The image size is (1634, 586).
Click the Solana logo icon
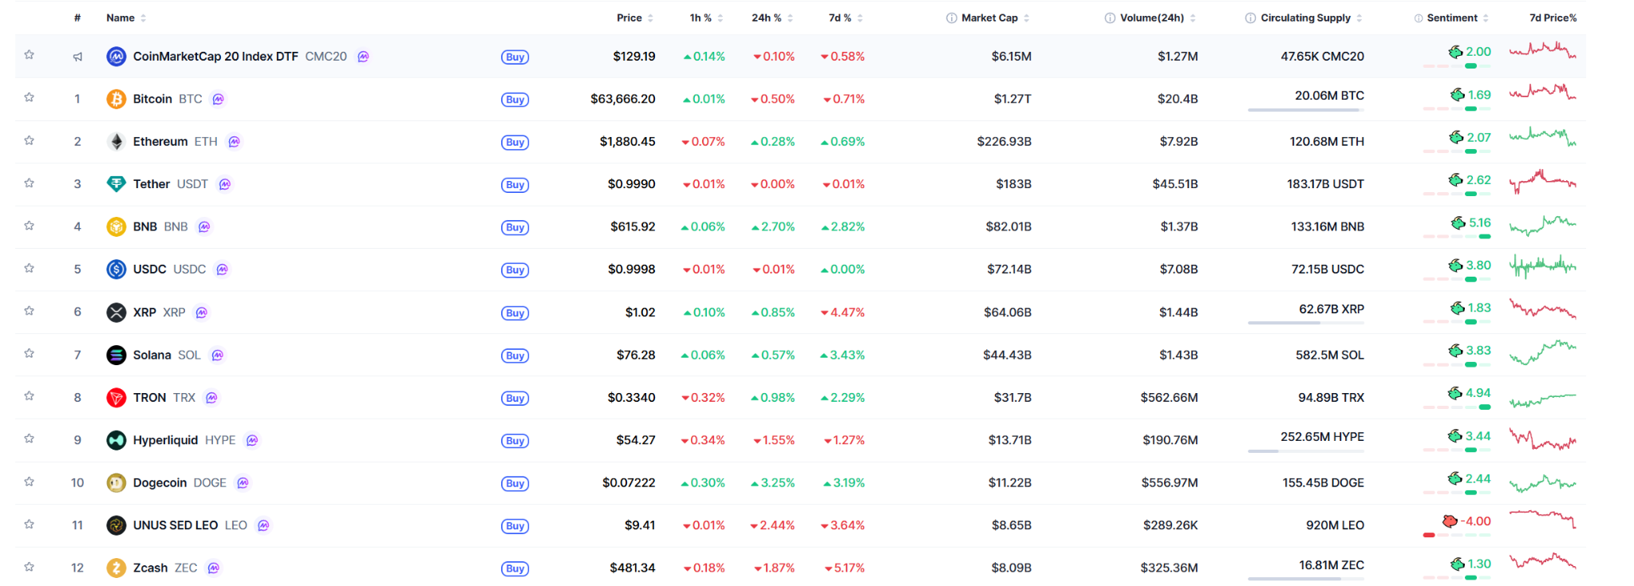tap(116, 355)
